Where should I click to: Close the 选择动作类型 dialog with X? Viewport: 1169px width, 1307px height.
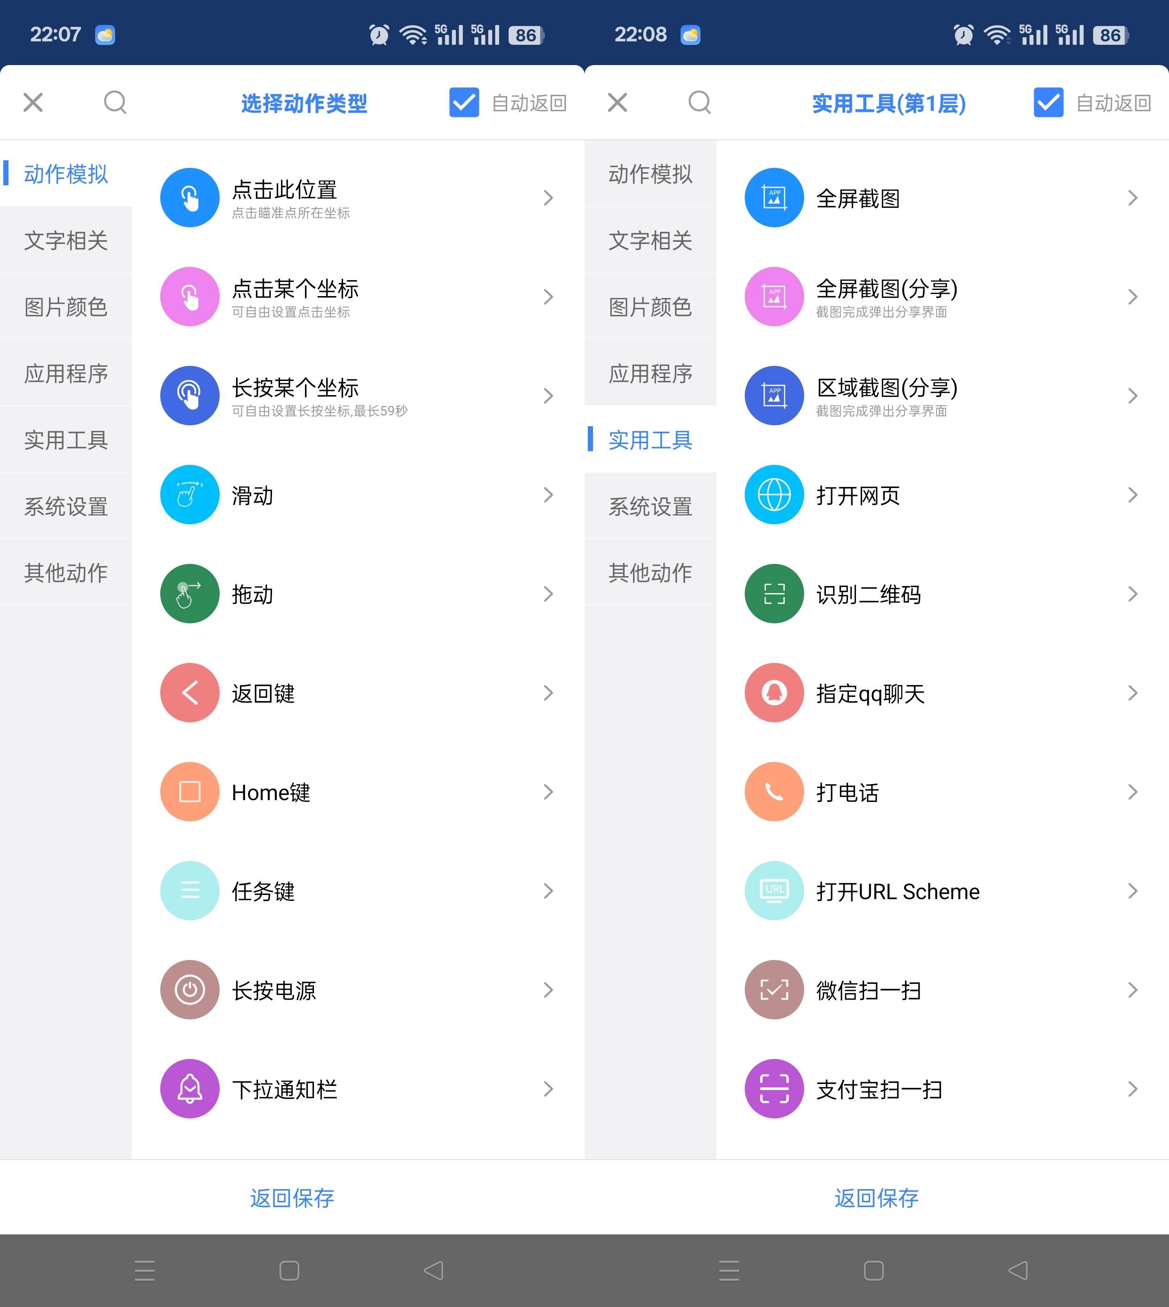(x=33, y=102)
